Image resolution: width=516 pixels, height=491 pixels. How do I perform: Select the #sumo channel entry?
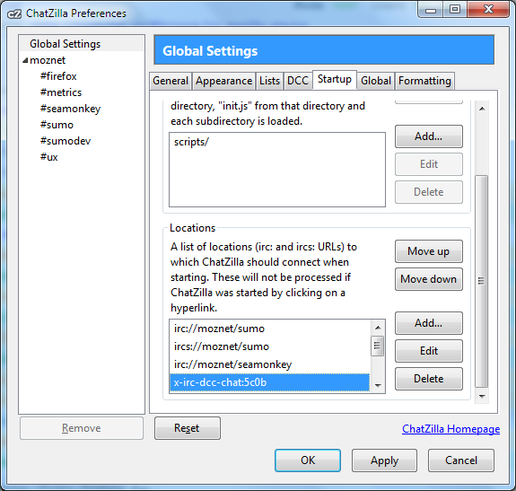tap(57, 125)
